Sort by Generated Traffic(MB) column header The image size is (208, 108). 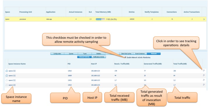153,64
